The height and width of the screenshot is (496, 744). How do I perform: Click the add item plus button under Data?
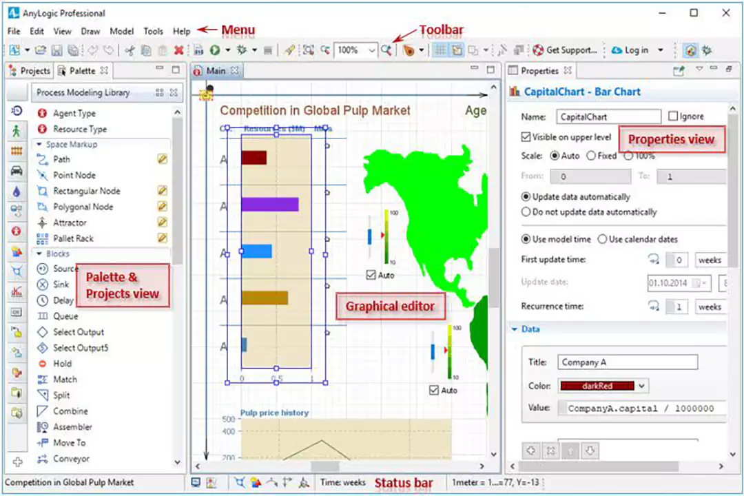[x=531, y=451]
